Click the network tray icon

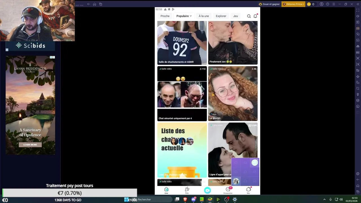(x=336, y=199)
